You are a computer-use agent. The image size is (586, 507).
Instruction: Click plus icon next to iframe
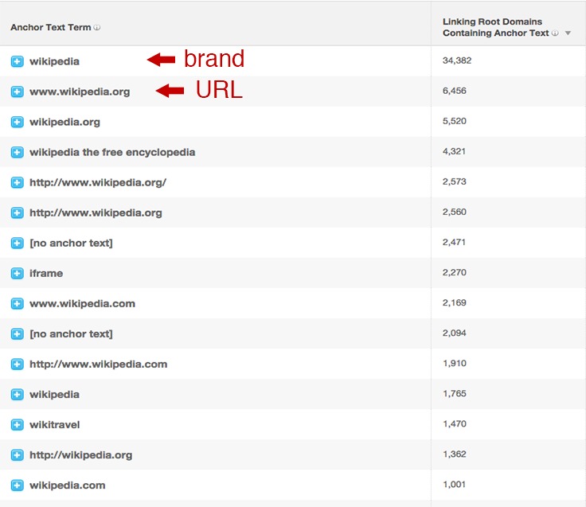[18, 273]
